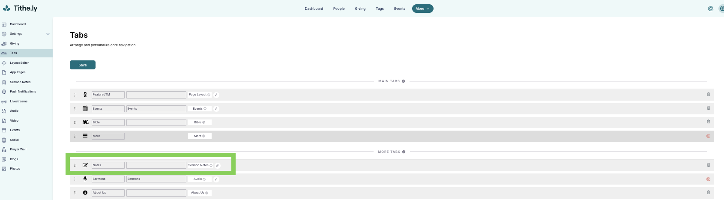724x200 pixels.
Task: Grab the drag handle of Notes row
Action: tap(75, 165)
